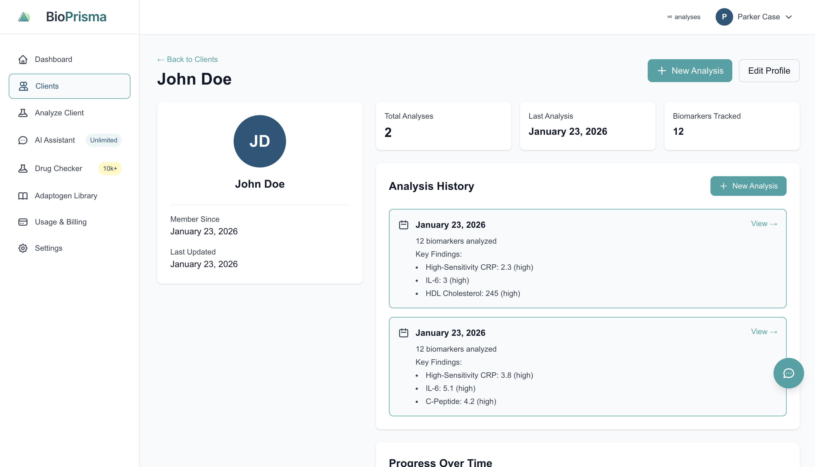This screenshot has height=467, width=815.
Task: Click the New Analysis button at top
Action: pyautogui.click(x=689, y=71)
